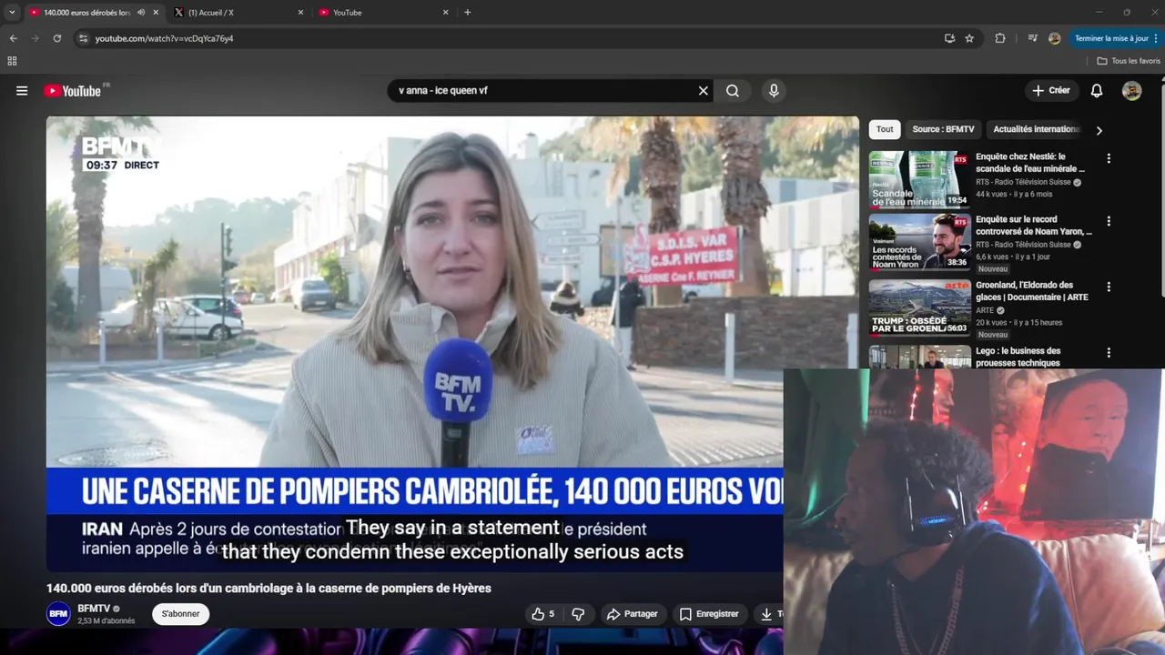
Task: Open the browser extensions puzzle icon
Action: (x=1000, y=38)
